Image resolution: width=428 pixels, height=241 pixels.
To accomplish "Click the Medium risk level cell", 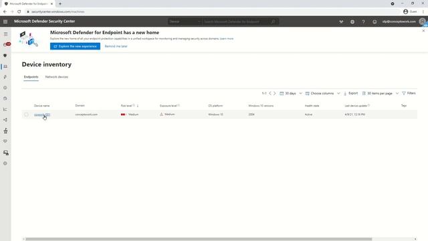I will (130, 114).
